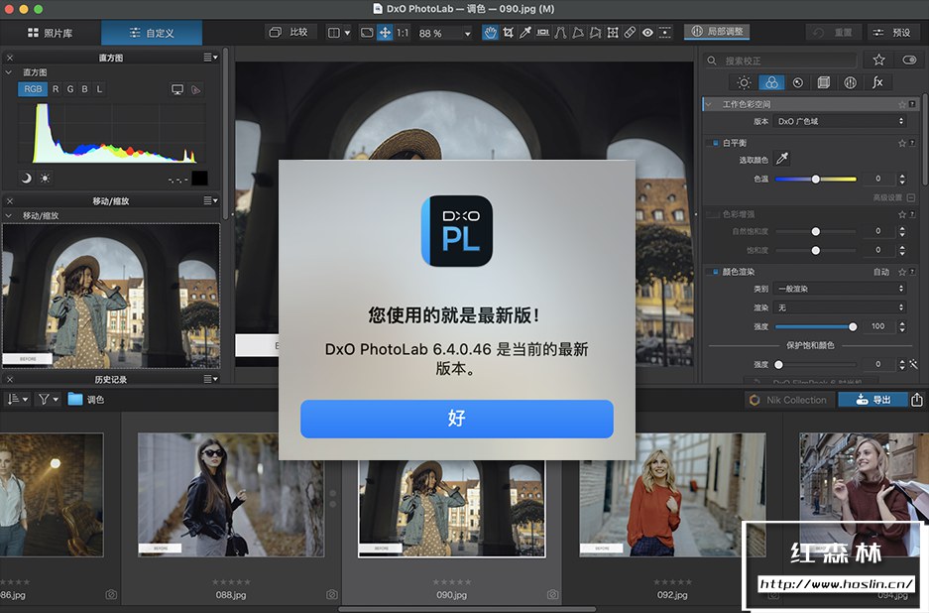
Task: Click the color temperature slider handle
Action: (x=815, y=180)
